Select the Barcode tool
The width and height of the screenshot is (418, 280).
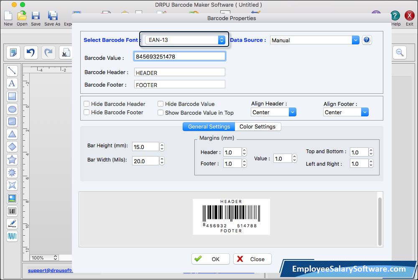pos(12,211)
